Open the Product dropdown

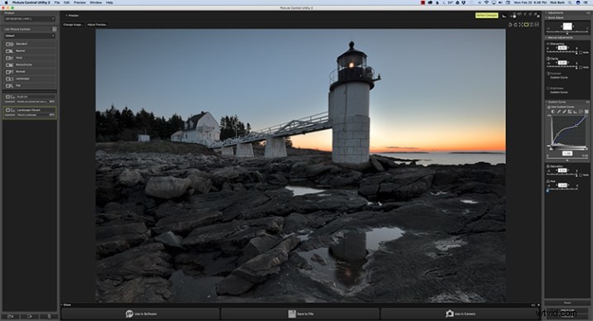tap(30, 18)
